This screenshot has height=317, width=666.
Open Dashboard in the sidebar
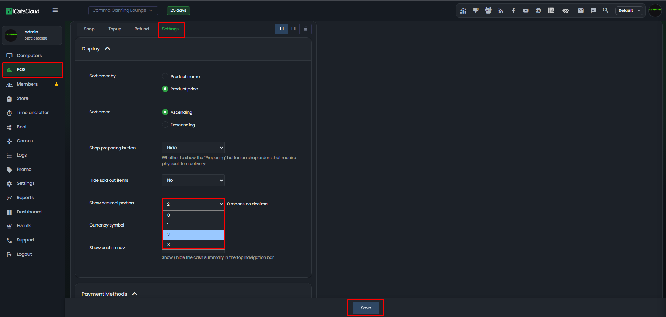point(32,212)
